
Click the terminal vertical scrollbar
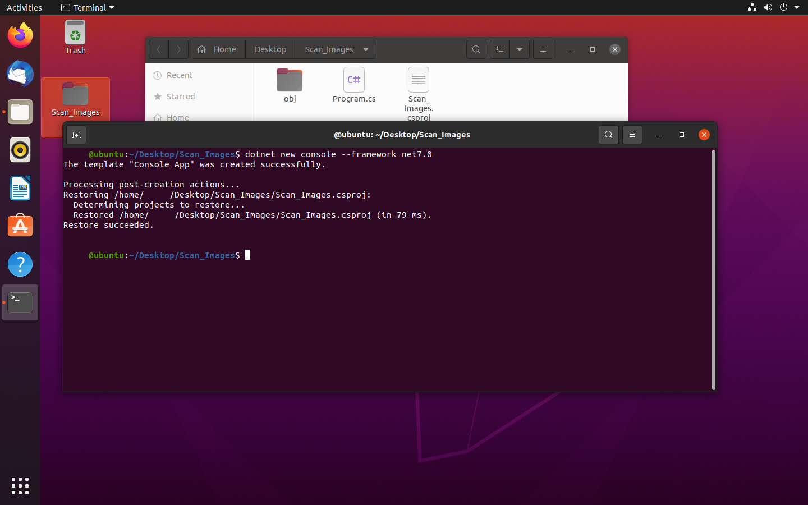coord(714,269)
